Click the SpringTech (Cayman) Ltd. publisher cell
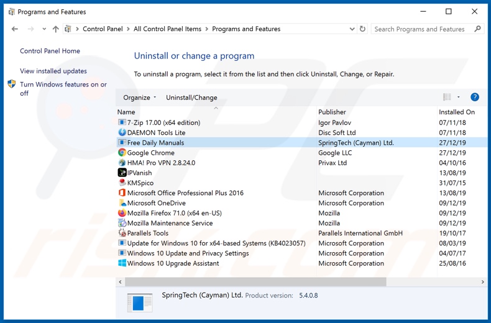 [356, 142]
